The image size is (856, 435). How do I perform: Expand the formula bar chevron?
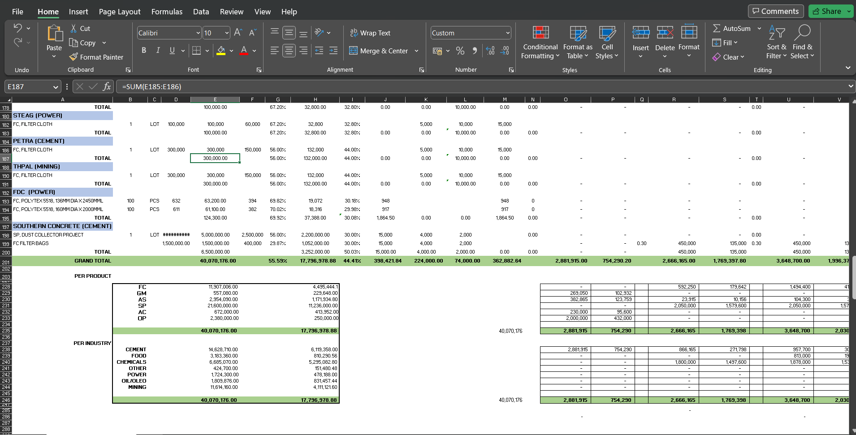850,86
